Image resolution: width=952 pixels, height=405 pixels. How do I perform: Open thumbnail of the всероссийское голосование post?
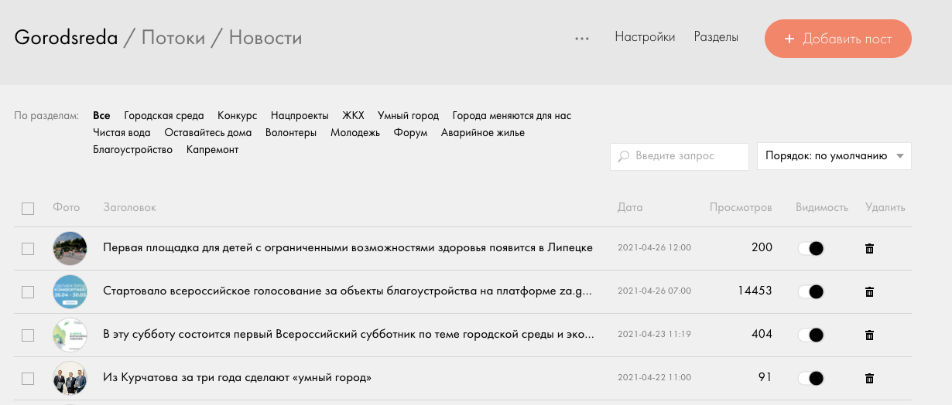pos(70,291)
